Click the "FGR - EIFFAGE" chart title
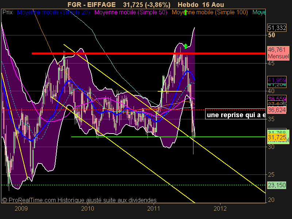The width and height of the screenshot is (292, 219). 92,5
